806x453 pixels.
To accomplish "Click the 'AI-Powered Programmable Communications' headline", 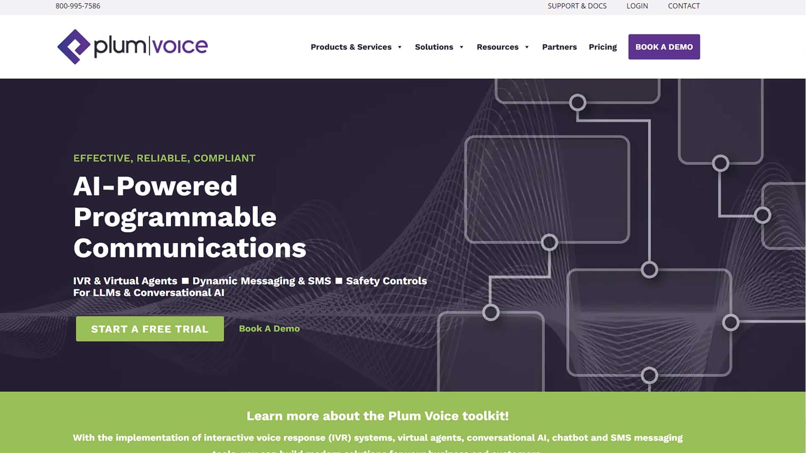I will click(190, 217).
